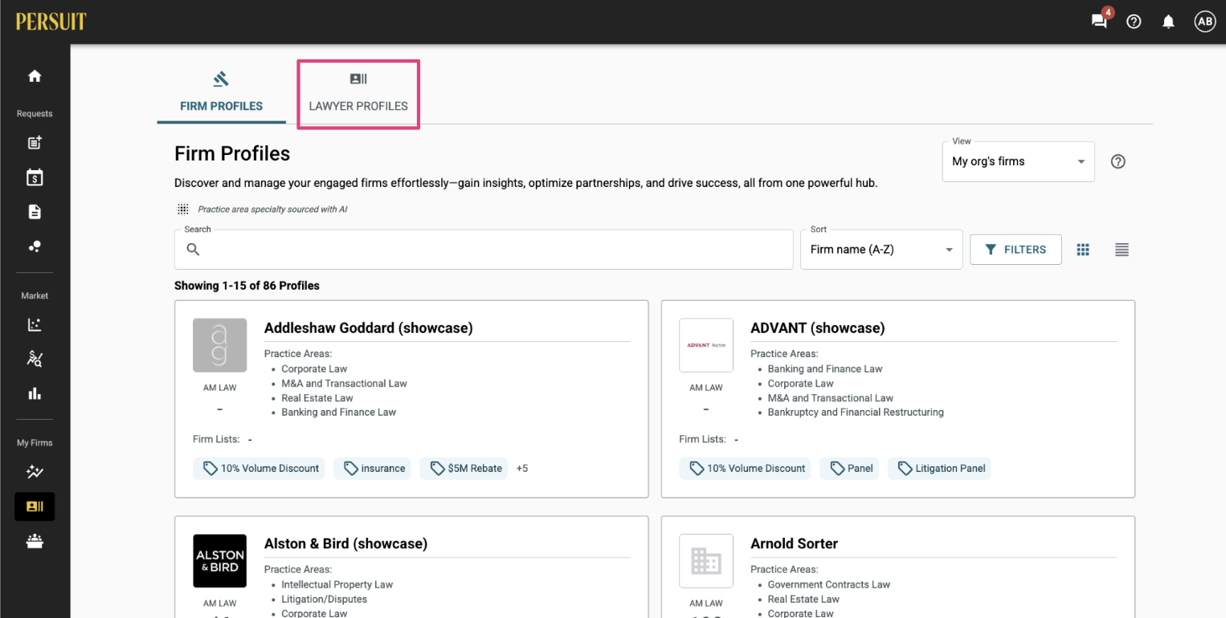Open the bubble chart icon under Requests
This screenshot has height=618, width=1226.
[x=35, y=246]
